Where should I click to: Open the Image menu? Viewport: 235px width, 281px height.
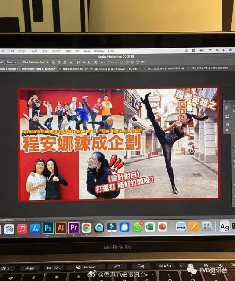tap(22, 51)
